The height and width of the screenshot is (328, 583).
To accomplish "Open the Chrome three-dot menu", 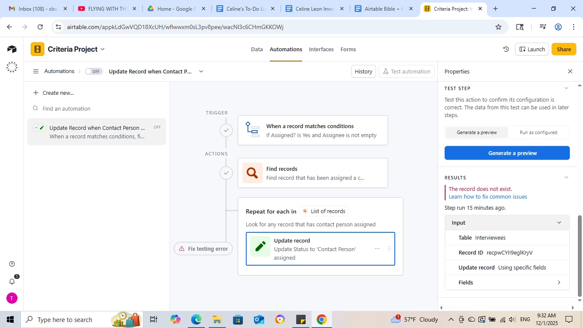I will point(573,27).
